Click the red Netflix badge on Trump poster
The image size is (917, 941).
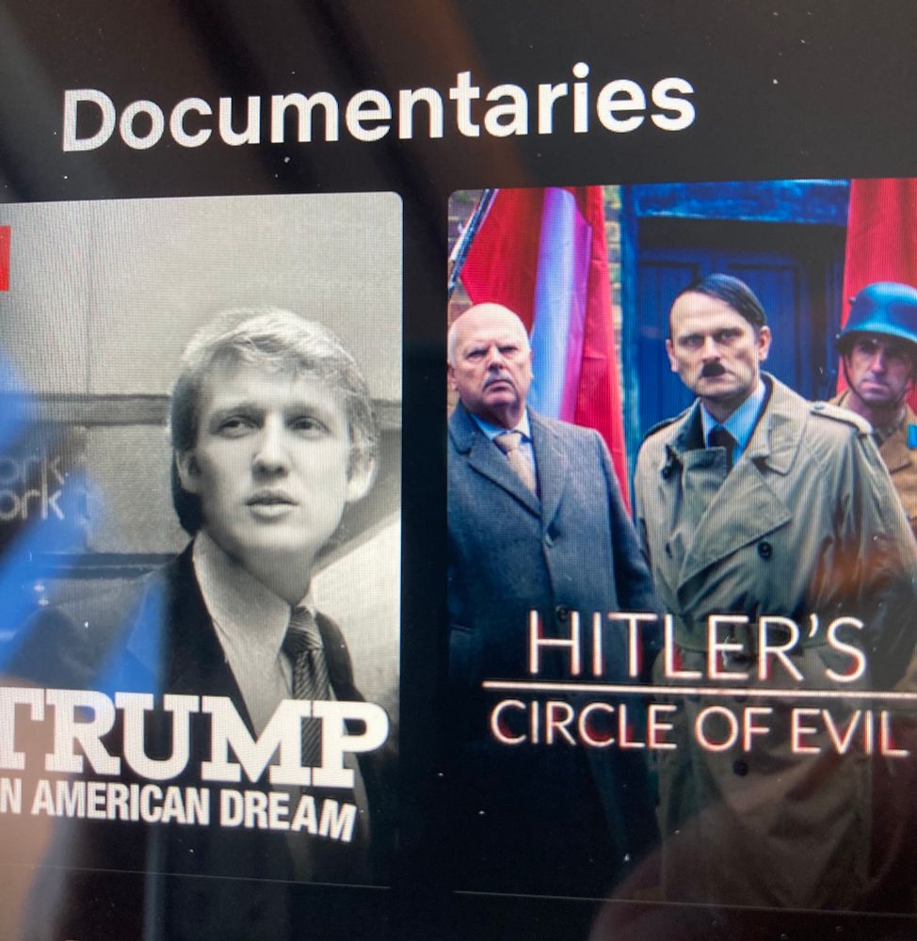(5, 259)
